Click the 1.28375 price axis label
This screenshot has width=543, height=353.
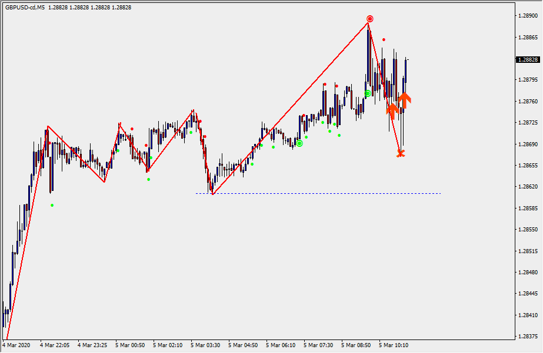pos(528,337)
